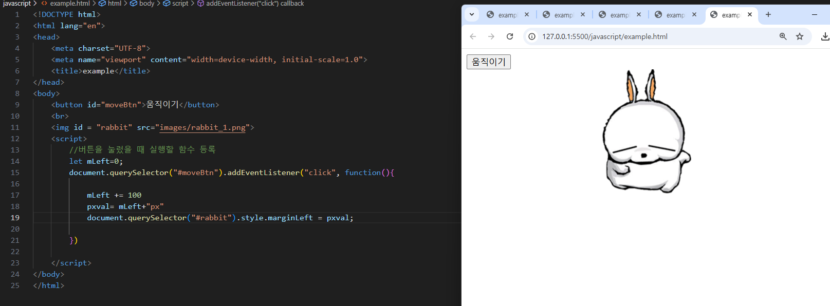Open the browser downloads icon

(x=825, y=36)
